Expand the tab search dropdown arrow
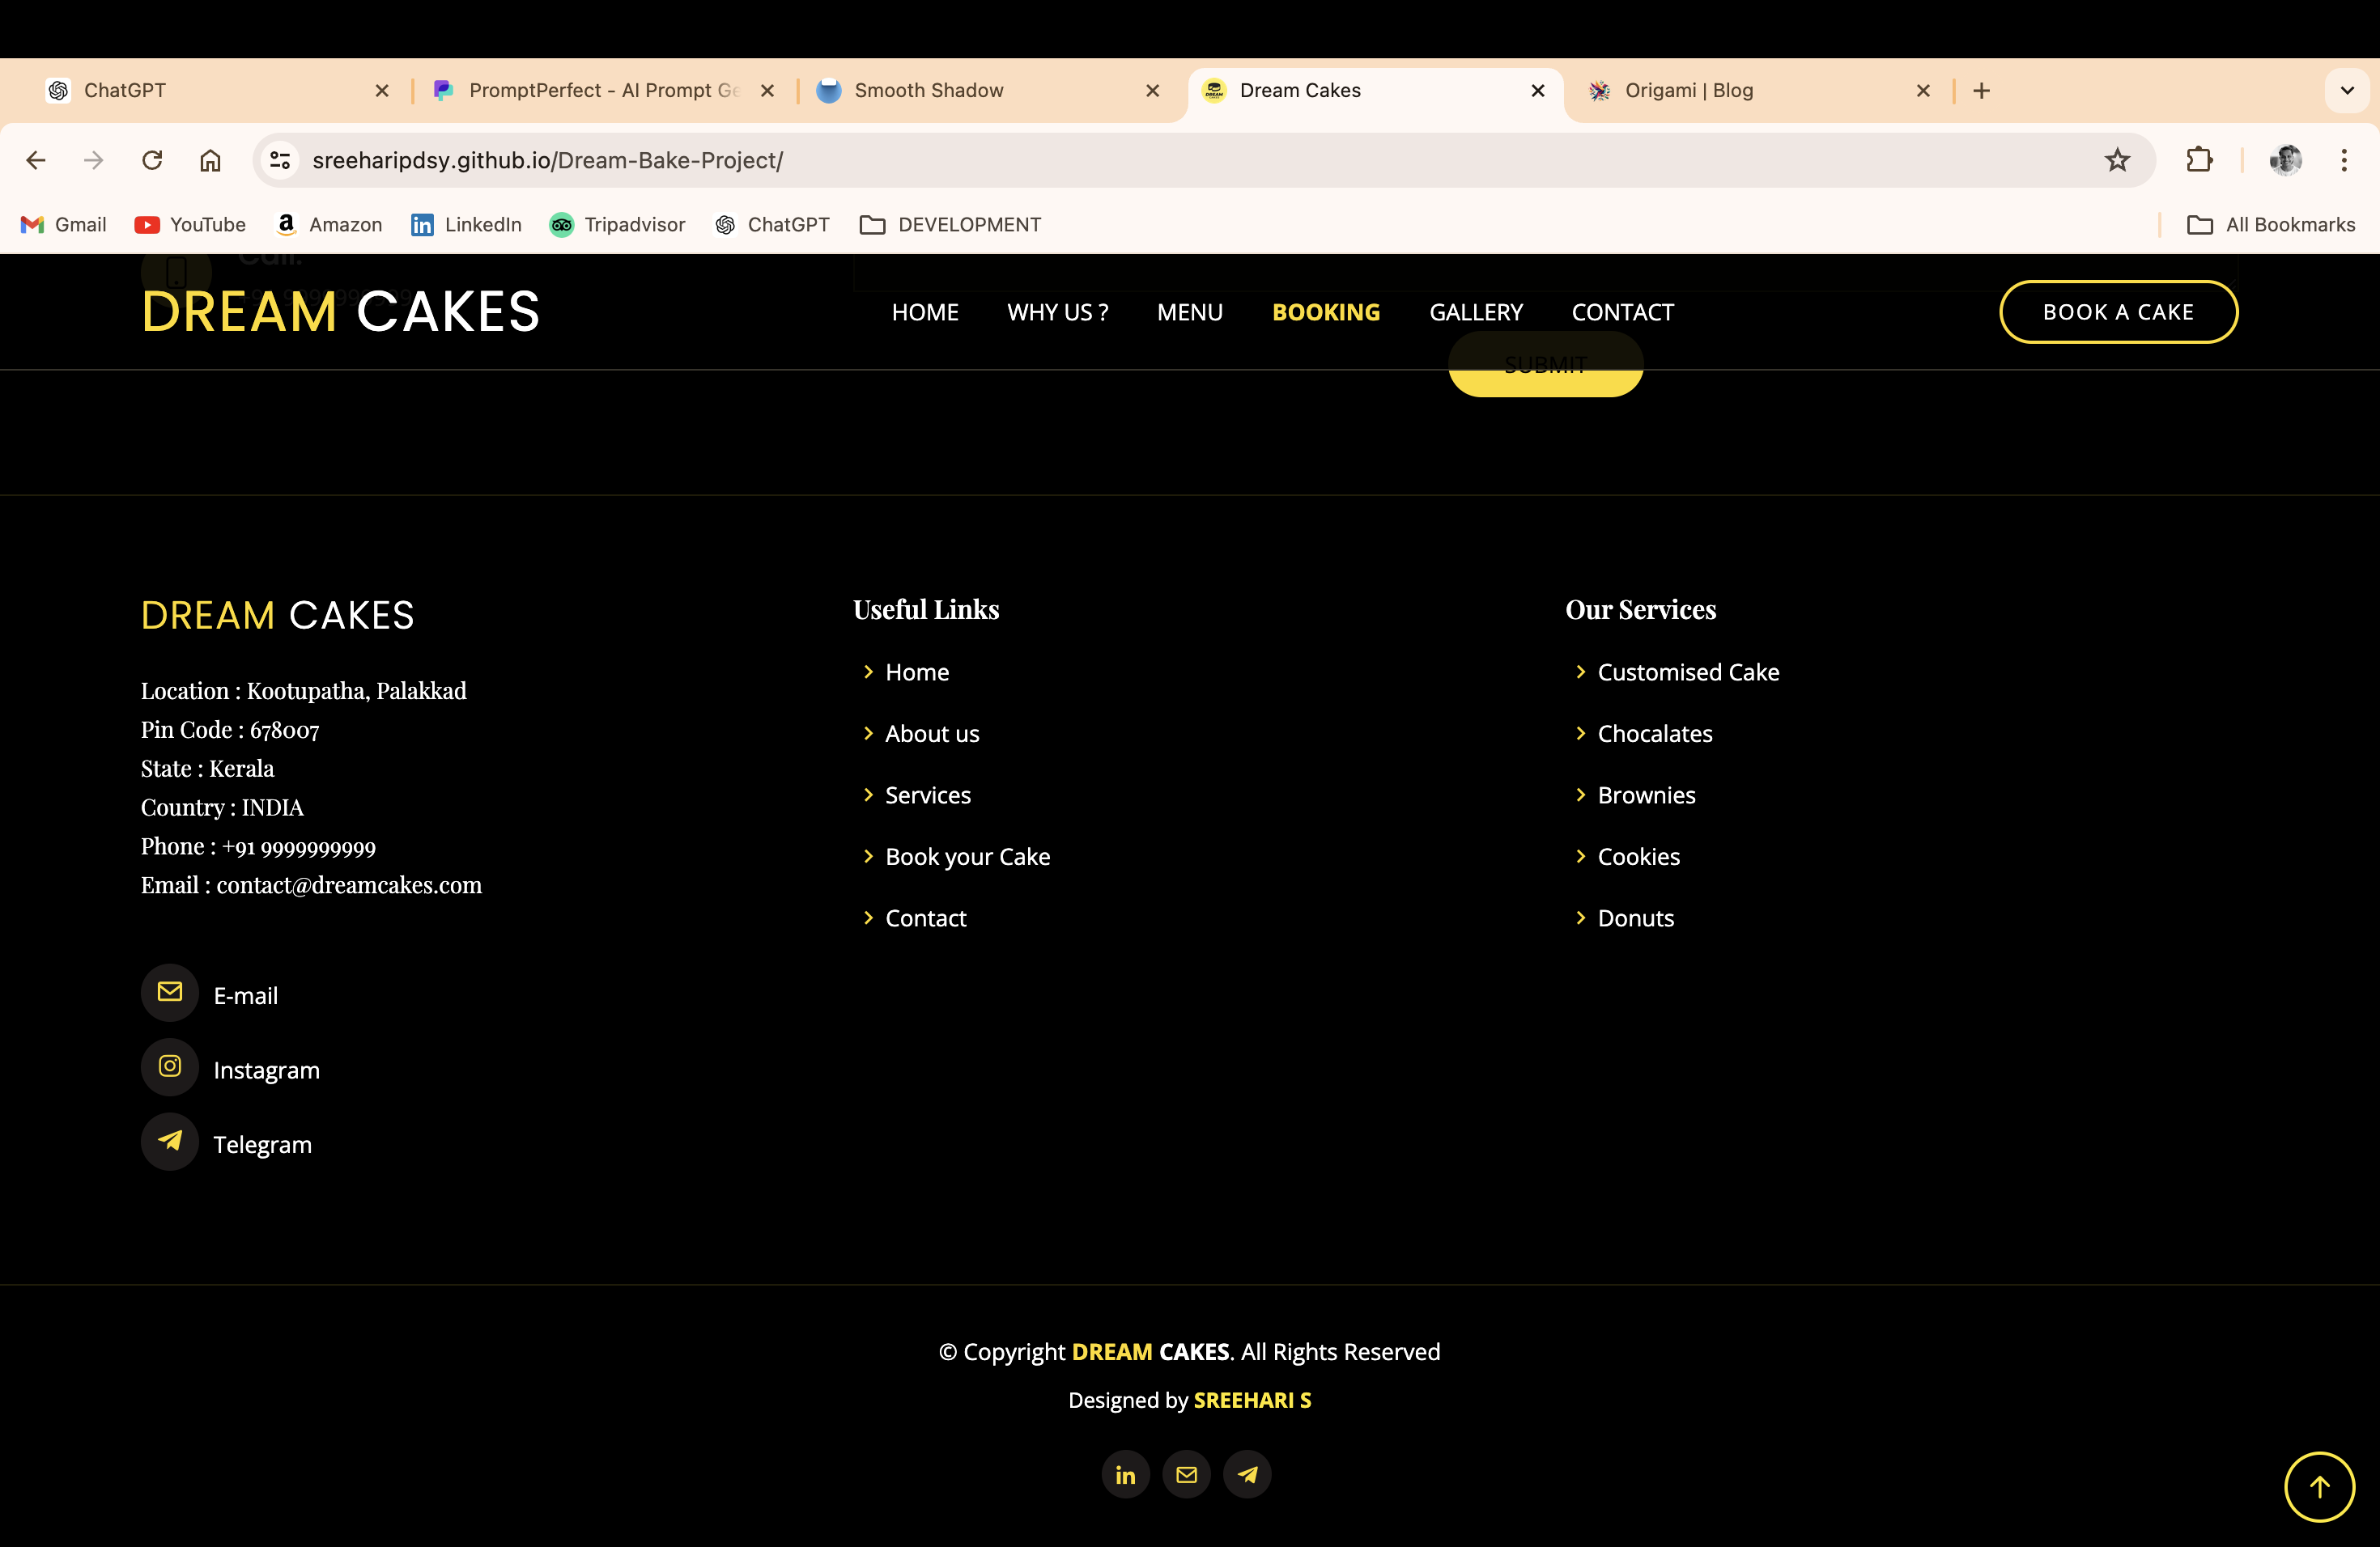Viewport: 2380px width, 1547px height. (x=2347, y=90)
